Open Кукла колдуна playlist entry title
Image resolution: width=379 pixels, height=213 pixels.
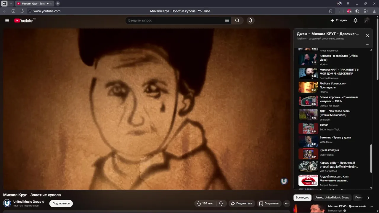point(329,150)
